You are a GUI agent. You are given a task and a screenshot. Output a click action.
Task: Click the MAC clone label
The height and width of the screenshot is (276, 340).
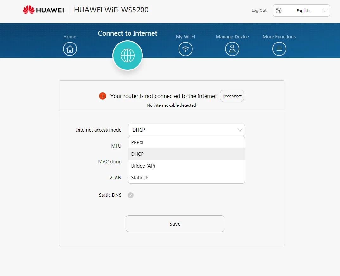[x=110, y=162]
